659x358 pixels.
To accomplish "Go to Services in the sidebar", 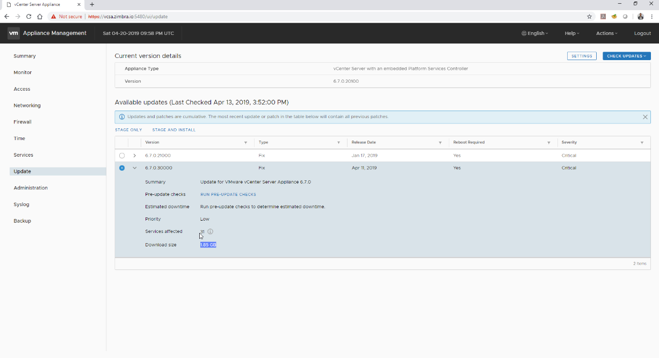I will pos(24,155).
